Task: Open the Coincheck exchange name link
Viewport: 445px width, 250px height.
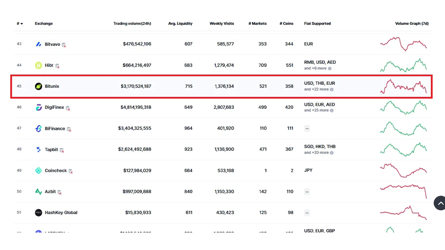Action: (x=56, y=171)
